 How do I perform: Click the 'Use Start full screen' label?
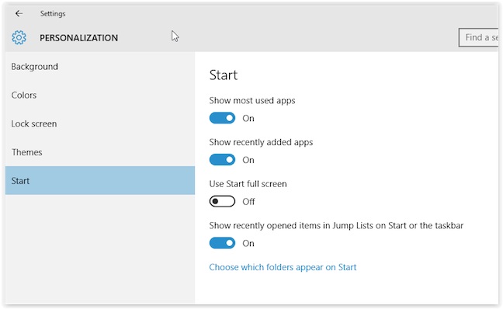point(248,184)
